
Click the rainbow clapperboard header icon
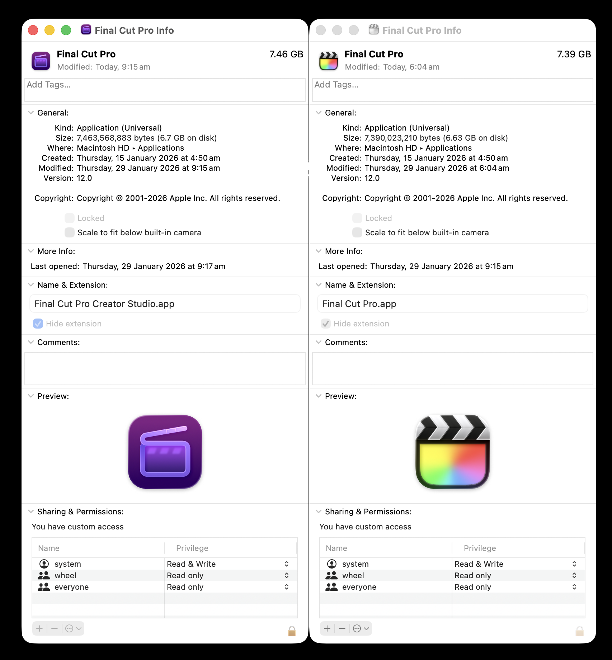click(328, 61)
